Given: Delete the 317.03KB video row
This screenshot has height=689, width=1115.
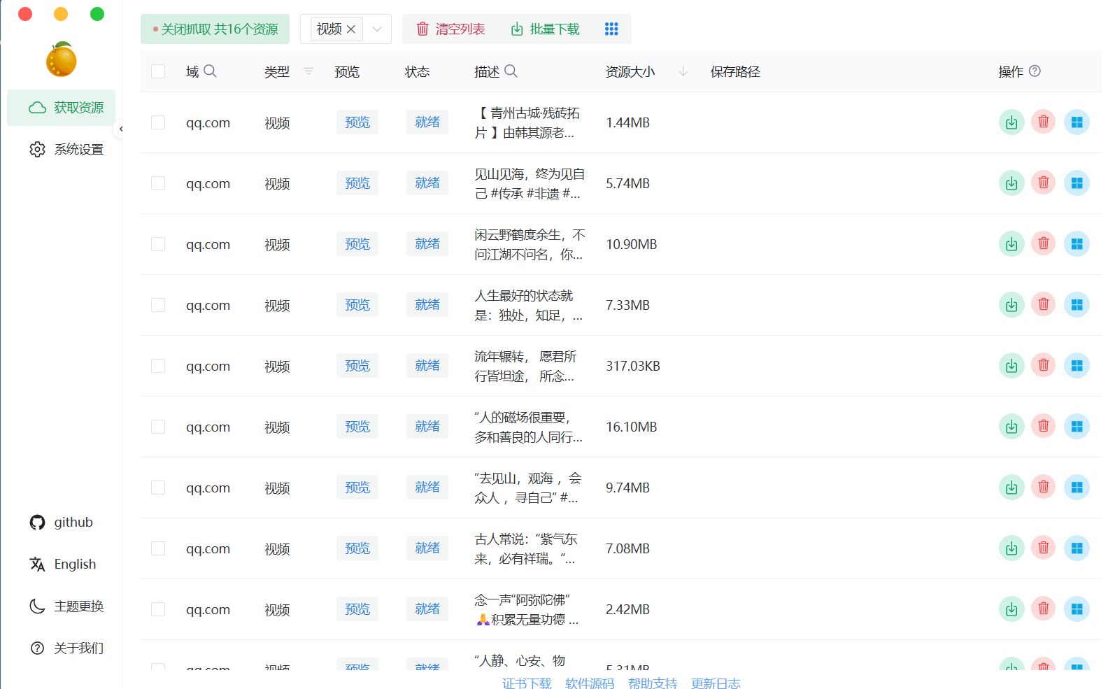Looking at the screenshot, I should [1043, 366].
